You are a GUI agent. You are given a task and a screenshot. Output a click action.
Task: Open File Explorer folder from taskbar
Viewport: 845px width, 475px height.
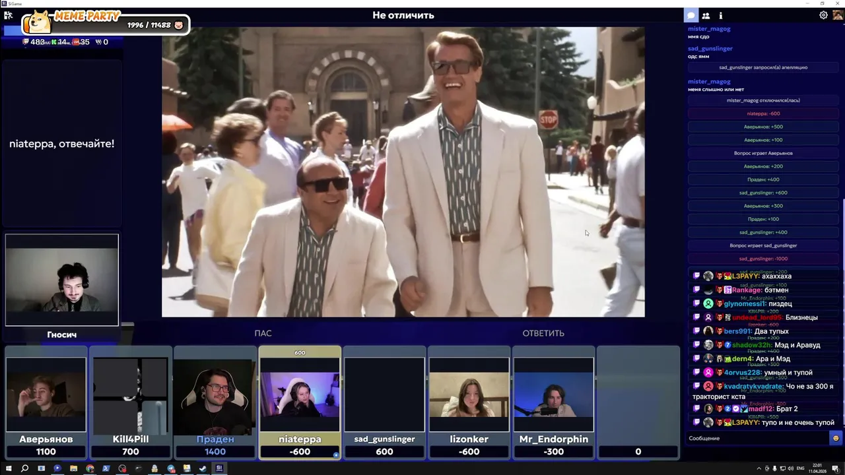(73, 468)
